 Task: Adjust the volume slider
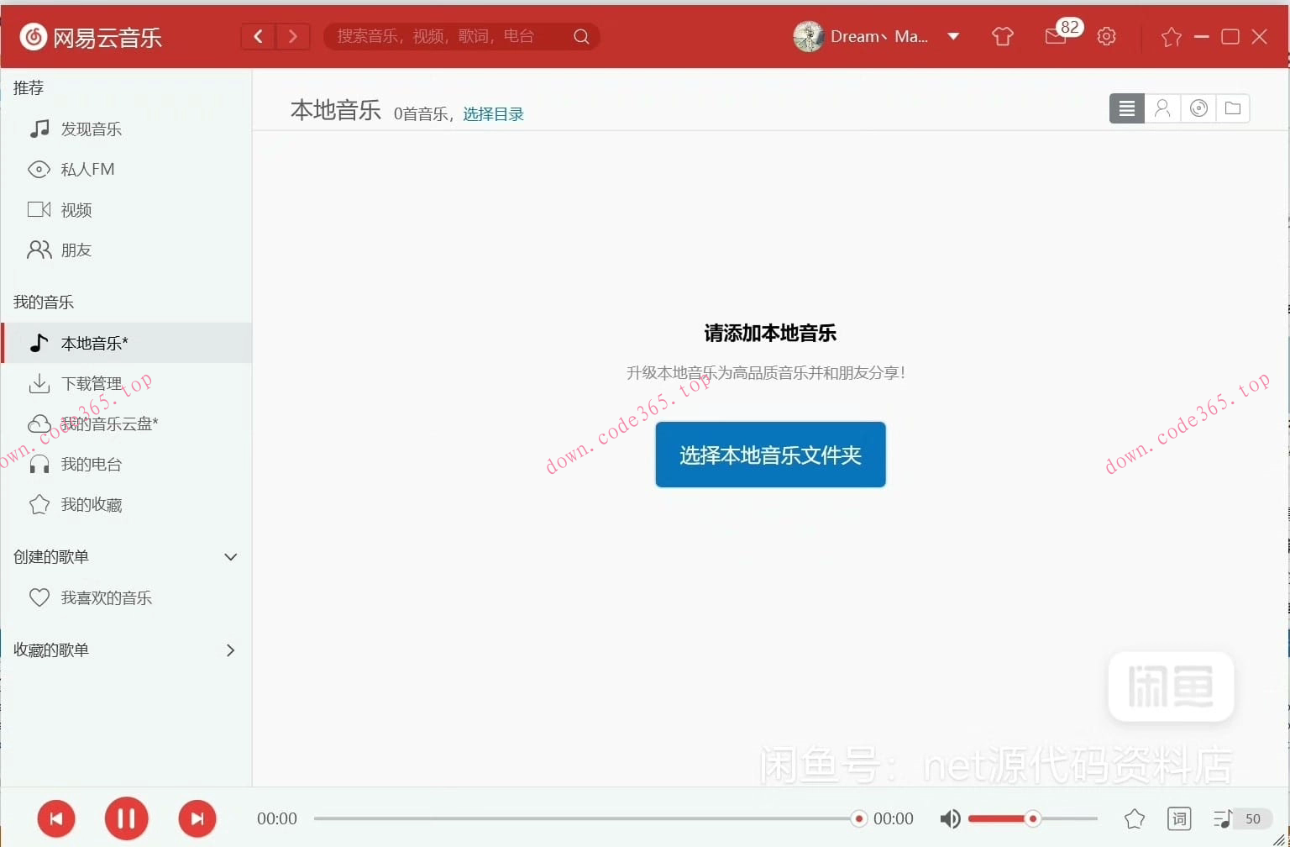point(1031,818)
